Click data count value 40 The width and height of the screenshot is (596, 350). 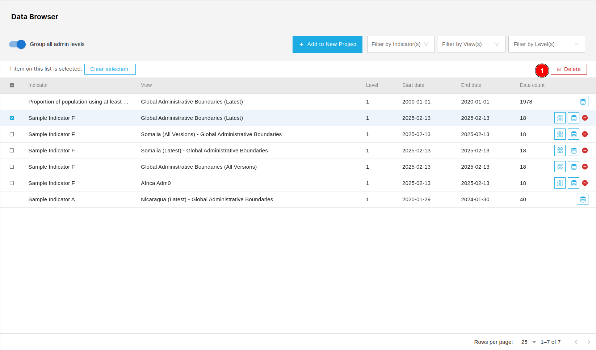pyautogui.click(x=523, y=199)
